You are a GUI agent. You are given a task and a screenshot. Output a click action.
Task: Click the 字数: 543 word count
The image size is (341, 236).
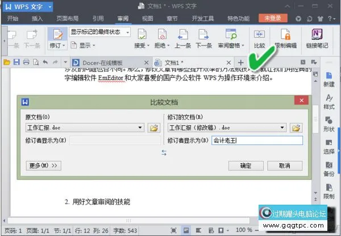[x=125, y=230]
